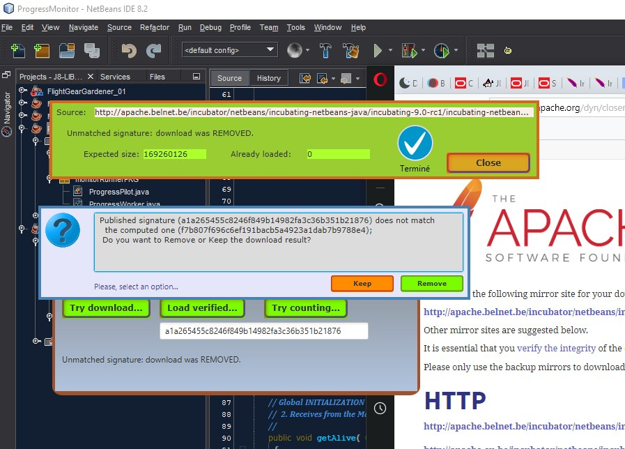The width and height of the screenshot is (625, 449).
Task: Click the blue question mark icon
Action: (63, 231)
